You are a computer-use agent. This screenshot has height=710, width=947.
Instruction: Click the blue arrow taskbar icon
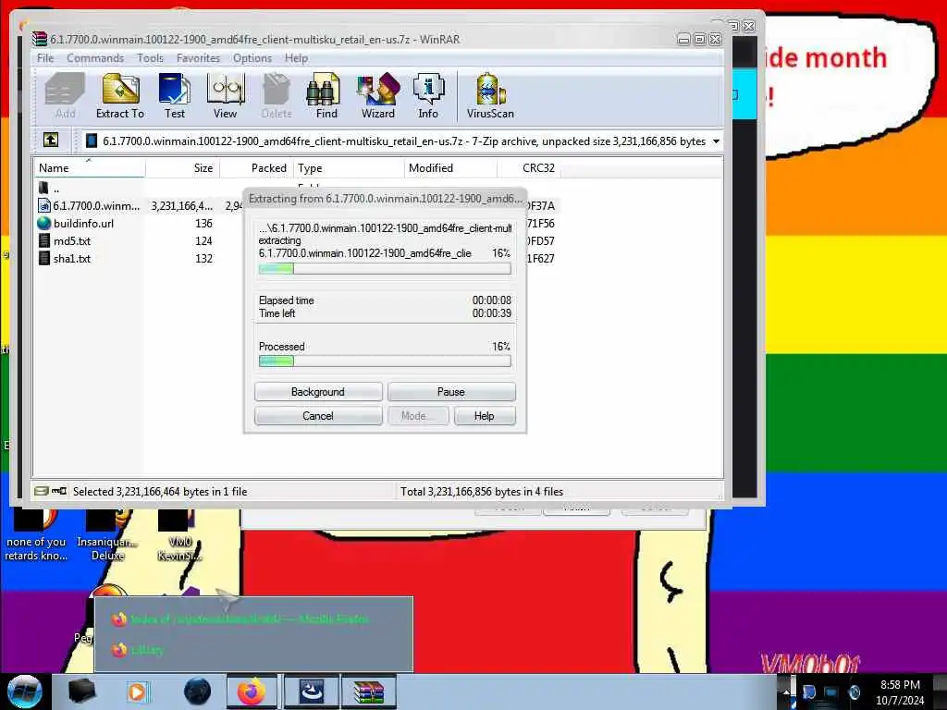click(x=312, y=692)
